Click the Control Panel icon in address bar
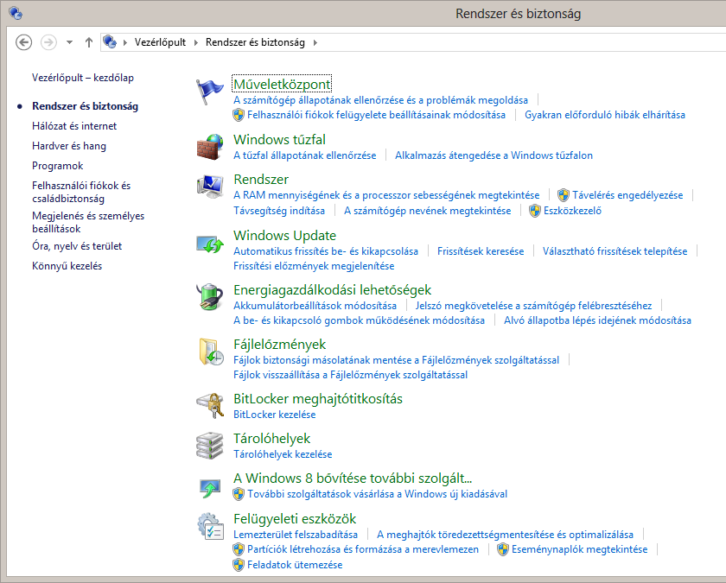The image size is (726, 583). click(x=110, y=42)
